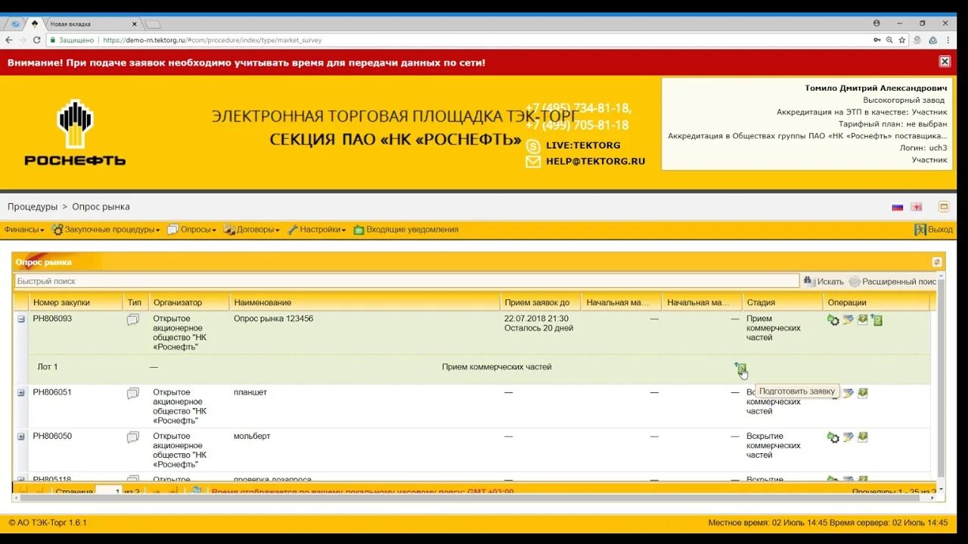968x544 pixels.
Task: Click pencil document icon in РН806050 row
Action: pos(848,437)
